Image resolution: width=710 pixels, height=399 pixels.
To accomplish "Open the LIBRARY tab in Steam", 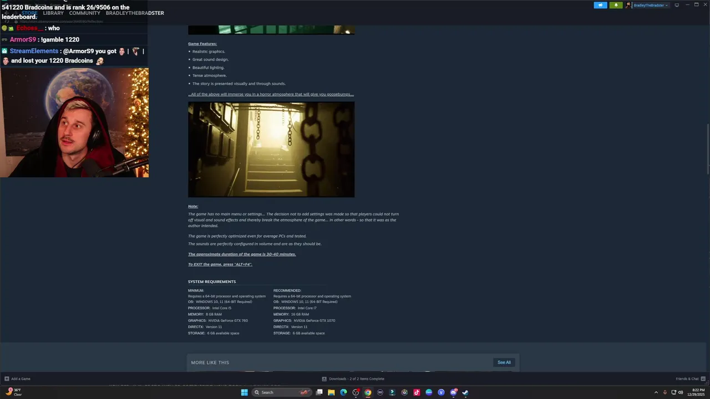I will coord(53,13).
